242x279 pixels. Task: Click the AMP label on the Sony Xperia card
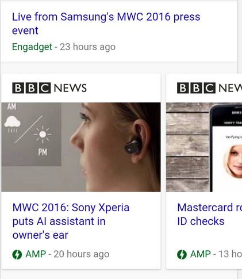click(x=36, y=254)
